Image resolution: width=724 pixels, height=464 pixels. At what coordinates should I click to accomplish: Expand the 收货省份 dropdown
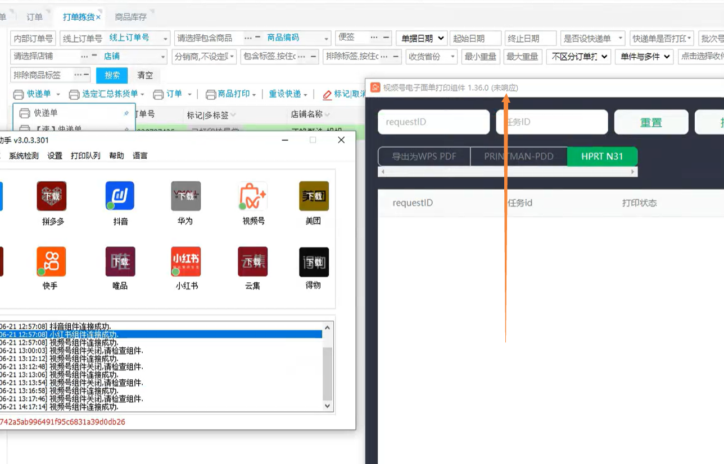coord(432,57)
